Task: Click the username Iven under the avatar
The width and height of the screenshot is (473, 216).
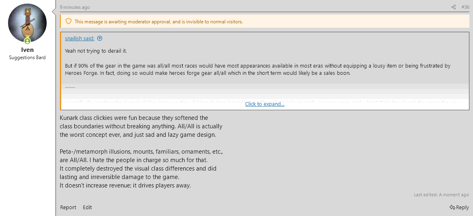Action: tap(27, 50)
